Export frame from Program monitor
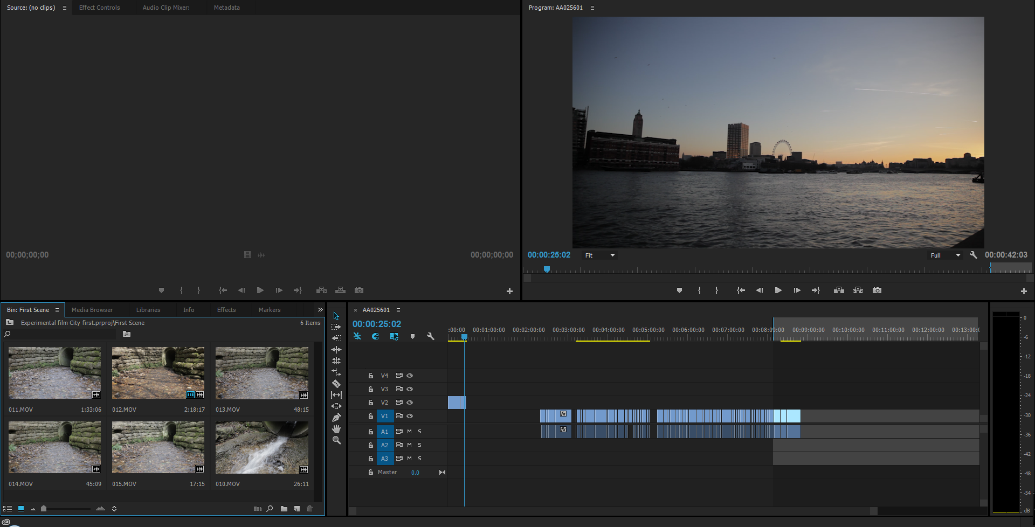Viewport: 1035px width, 527px height. point(877,290)
